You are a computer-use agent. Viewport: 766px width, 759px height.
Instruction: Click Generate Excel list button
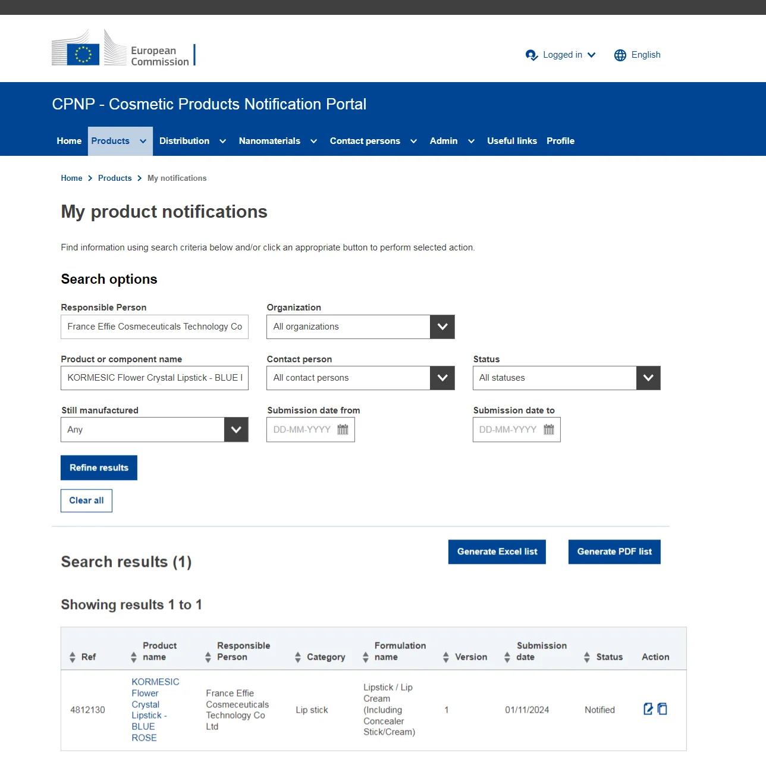497,551
